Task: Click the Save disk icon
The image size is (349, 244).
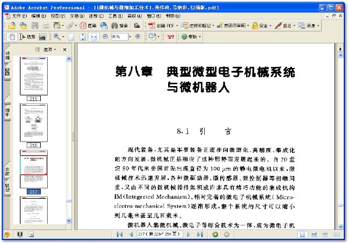Action: 34,26
